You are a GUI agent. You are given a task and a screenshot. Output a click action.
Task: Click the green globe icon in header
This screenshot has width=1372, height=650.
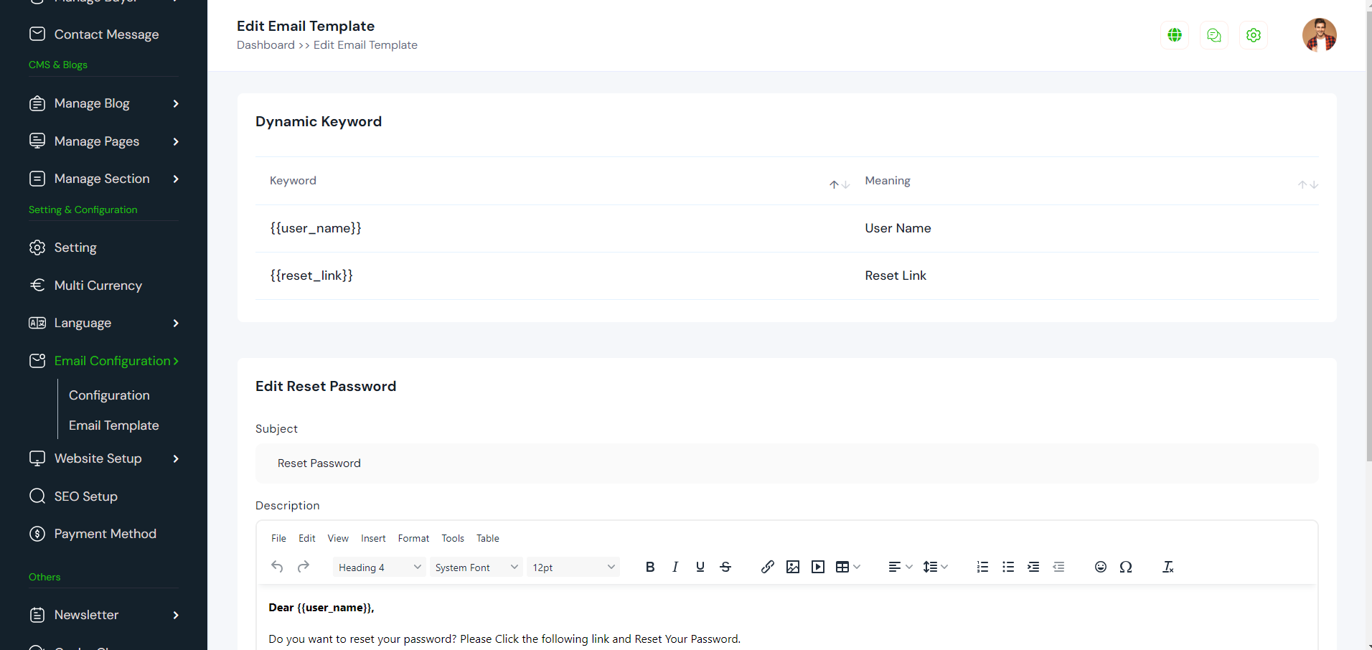[x=1175, y=35]
